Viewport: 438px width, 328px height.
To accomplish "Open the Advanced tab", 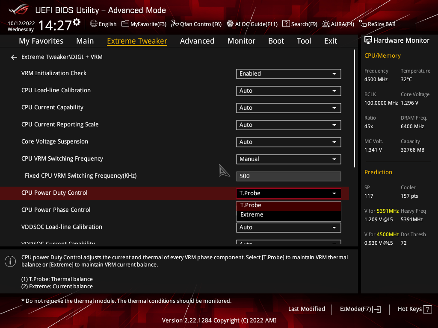I will point(197,41).
